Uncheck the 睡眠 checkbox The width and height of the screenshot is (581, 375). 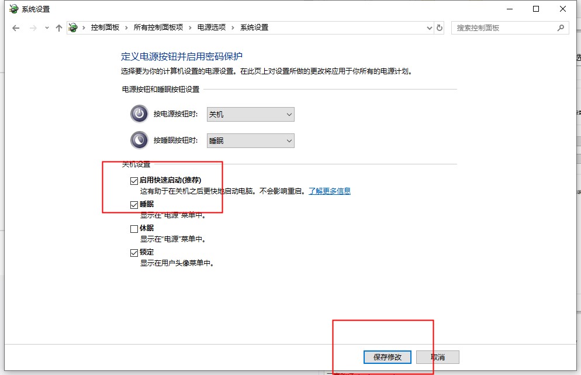[134, 205]
